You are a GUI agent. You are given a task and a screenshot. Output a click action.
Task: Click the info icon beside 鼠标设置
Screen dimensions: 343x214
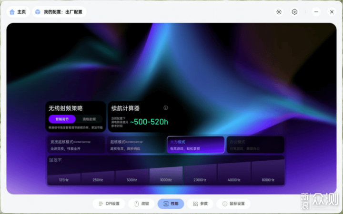[x=225, y=204]
